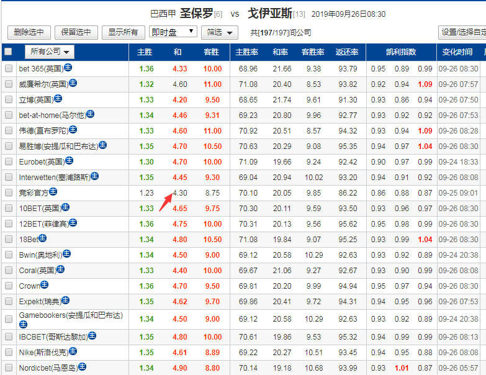Click the info icon next to 竞彩官方
The height and width of the screenshot is (375, 486).
pyautogui.click(x=53, y=191)
